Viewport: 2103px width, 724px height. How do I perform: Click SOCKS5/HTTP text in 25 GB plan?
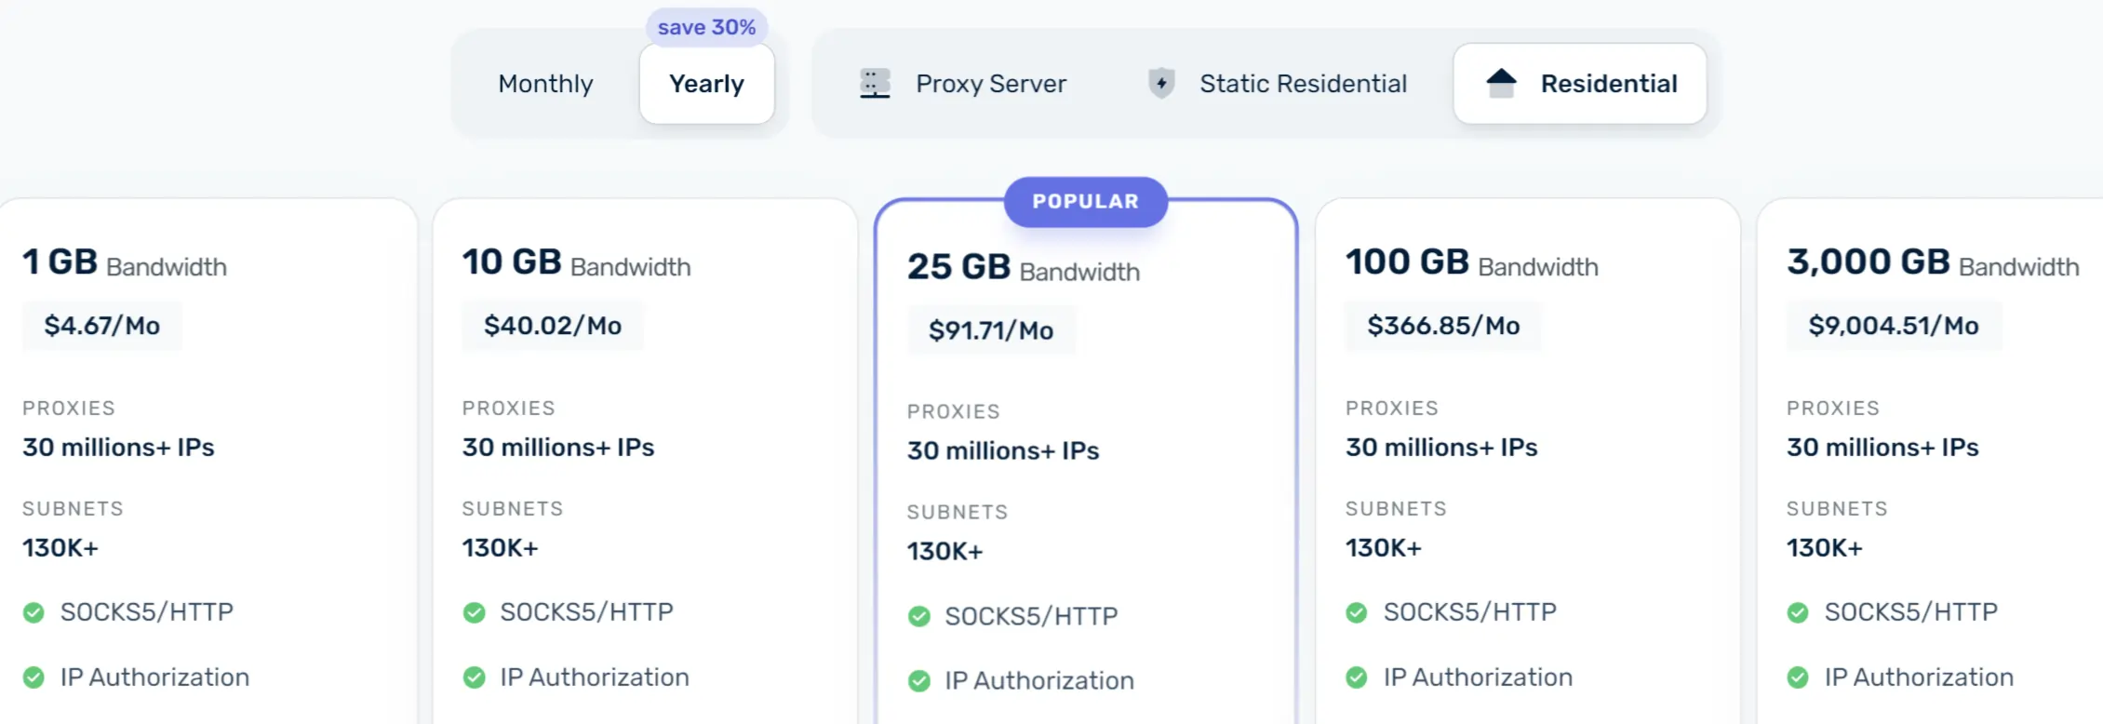pos(1031,616)
